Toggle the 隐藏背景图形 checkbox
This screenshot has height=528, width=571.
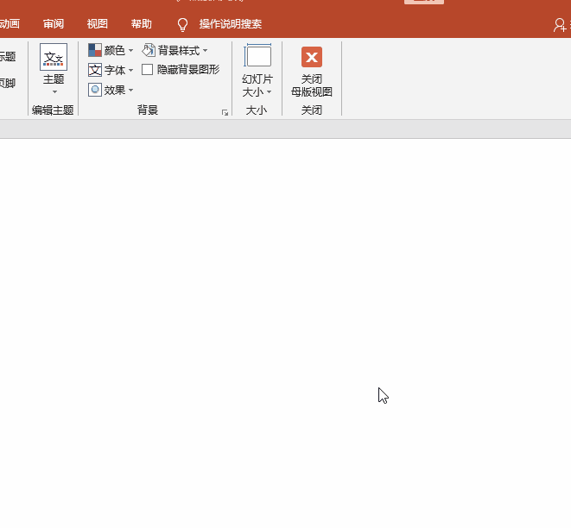click(148, 70)
